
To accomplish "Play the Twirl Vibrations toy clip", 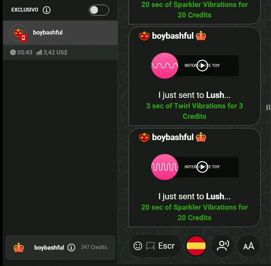I will [202, 66].
